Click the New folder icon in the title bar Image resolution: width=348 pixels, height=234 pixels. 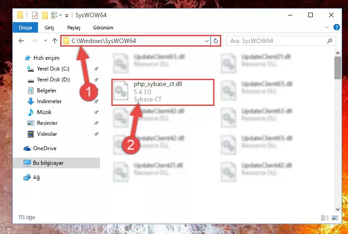pyautogui.click(x=45, y=15)
